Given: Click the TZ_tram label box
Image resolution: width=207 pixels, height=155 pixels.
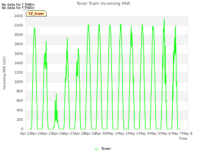Looking at the screenshot, I should pyautogui.click(x=36, y=14).
